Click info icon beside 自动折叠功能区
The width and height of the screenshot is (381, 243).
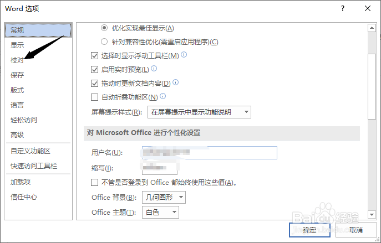coord(163,96)
